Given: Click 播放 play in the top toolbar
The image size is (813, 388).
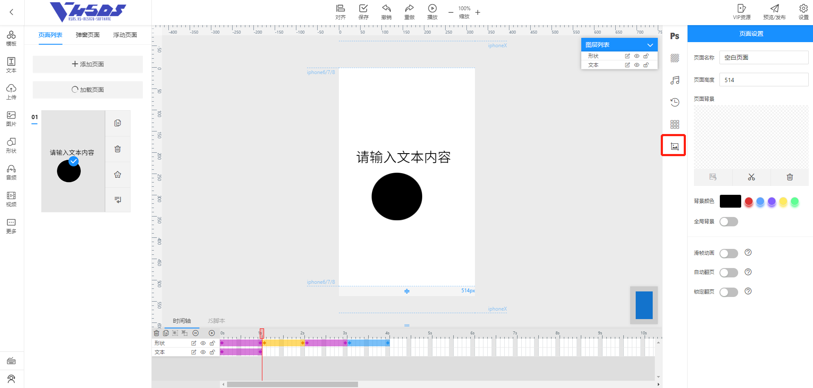Looking at the screenshot, I should pyautogui.click(x=432, y=12).
